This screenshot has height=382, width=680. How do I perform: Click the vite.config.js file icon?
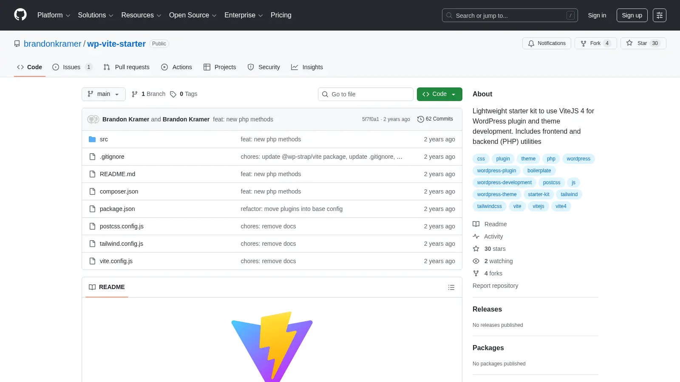coord(92,261)
